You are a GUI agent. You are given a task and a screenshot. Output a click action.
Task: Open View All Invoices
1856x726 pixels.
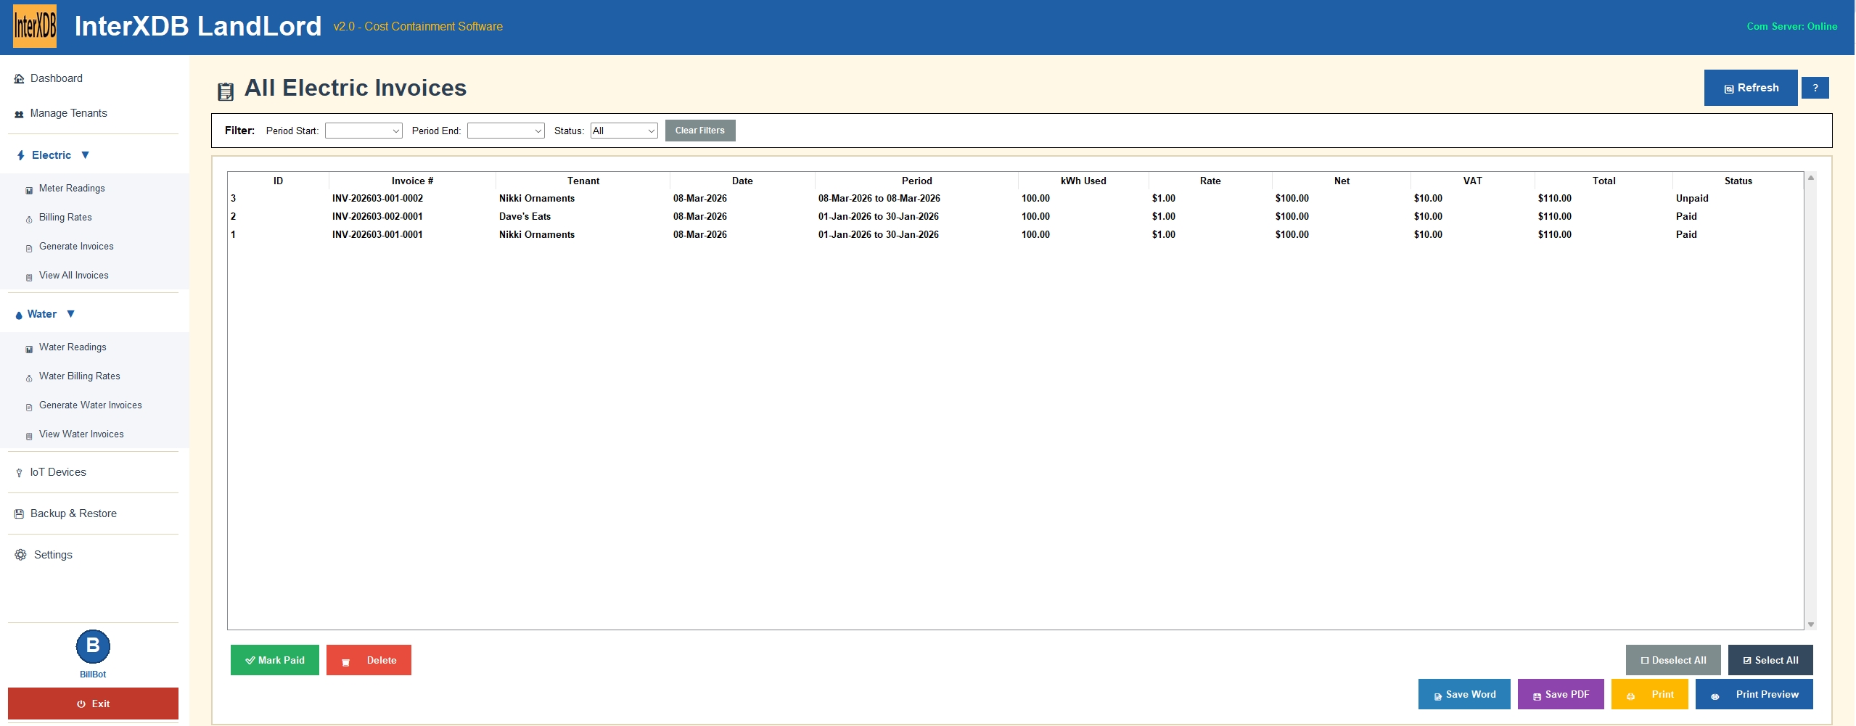73,275
